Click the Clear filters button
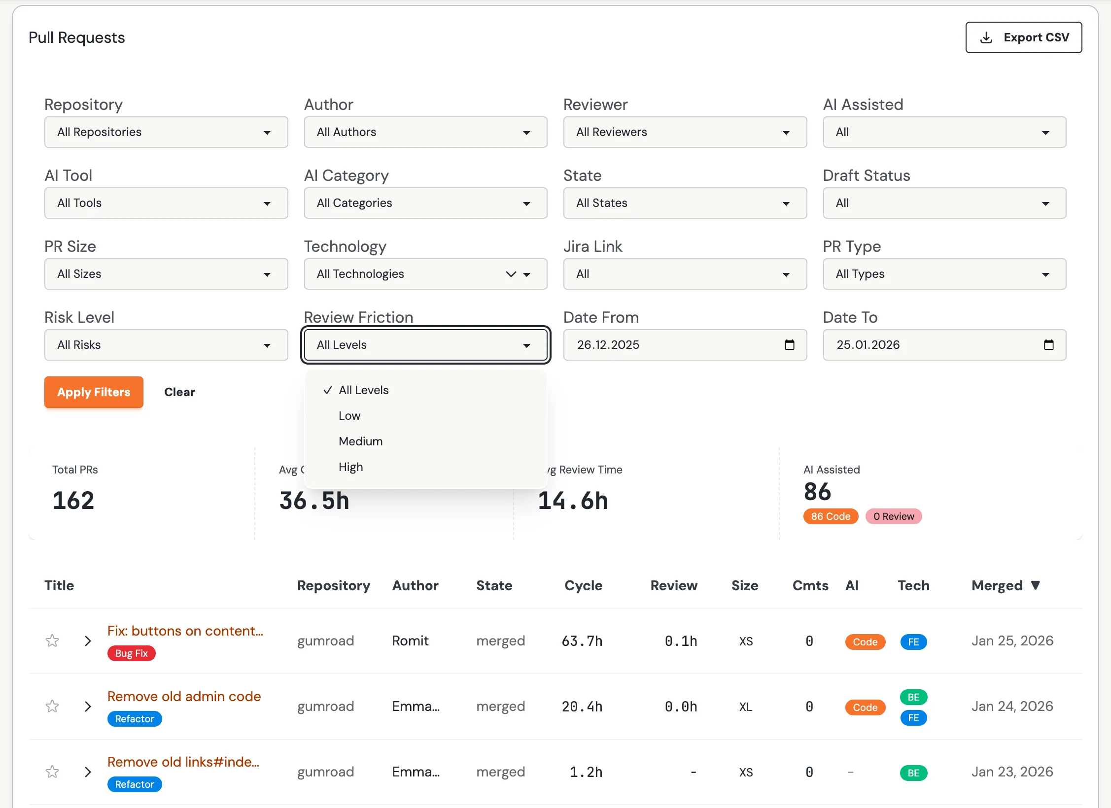 click(179, 392)
